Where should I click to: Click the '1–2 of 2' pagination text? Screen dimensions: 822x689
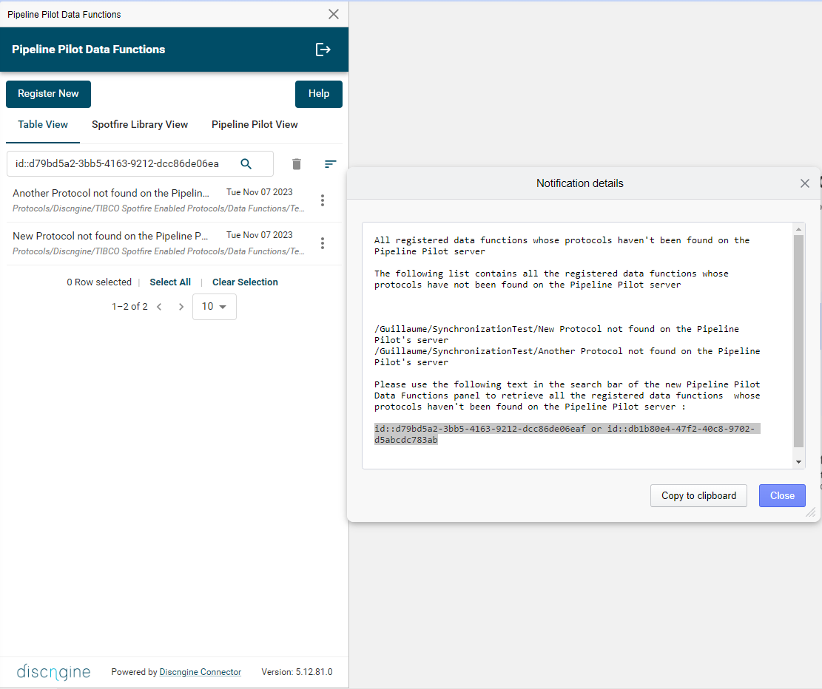click(x=129, y=307)
